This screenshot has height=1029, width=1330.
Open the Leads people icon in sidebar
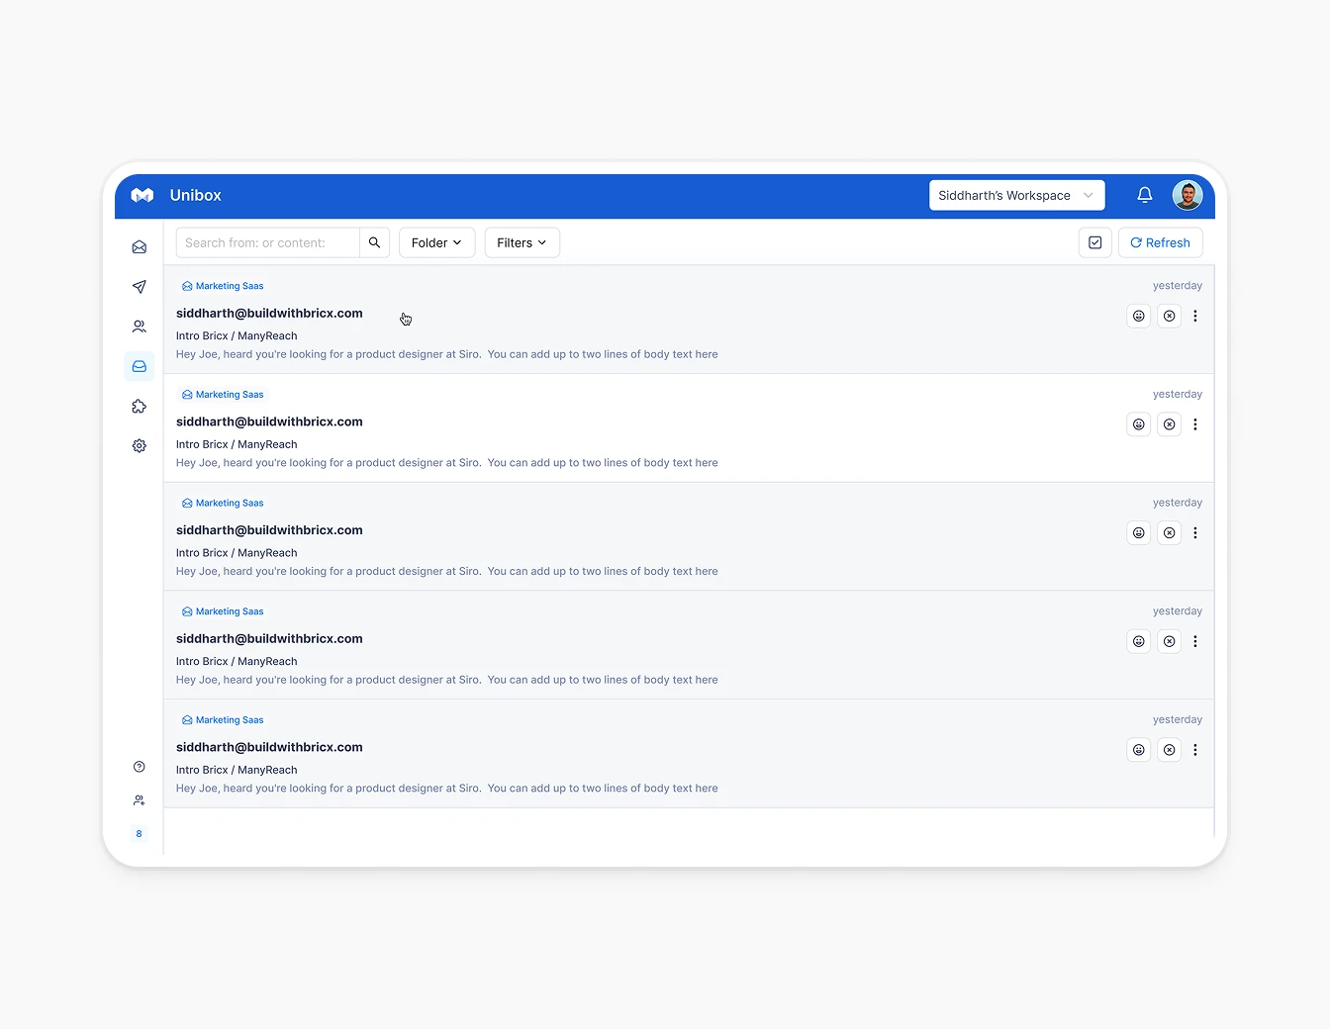coord(139,327)
